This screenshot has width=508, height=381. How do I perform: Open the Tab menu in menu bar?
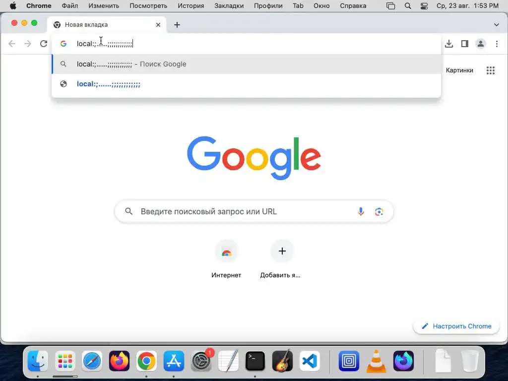point(298,6)
